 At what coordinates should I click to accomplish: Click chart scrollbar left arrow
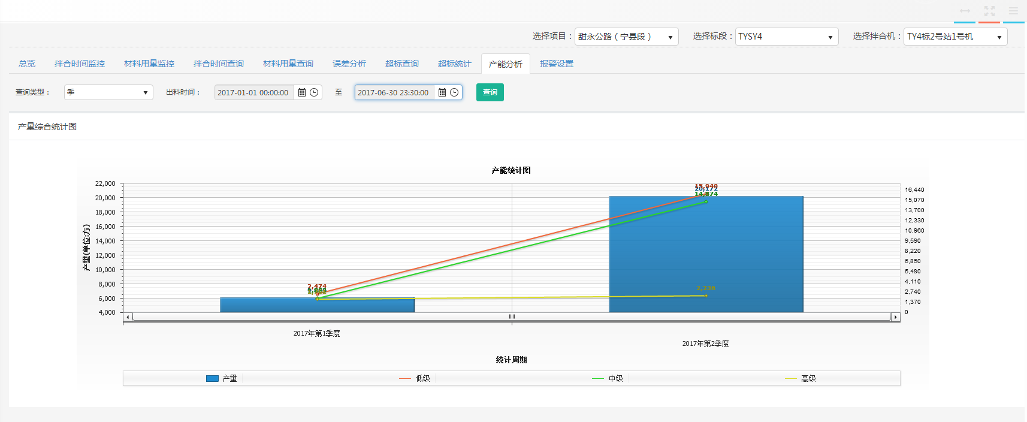point(128,316)
